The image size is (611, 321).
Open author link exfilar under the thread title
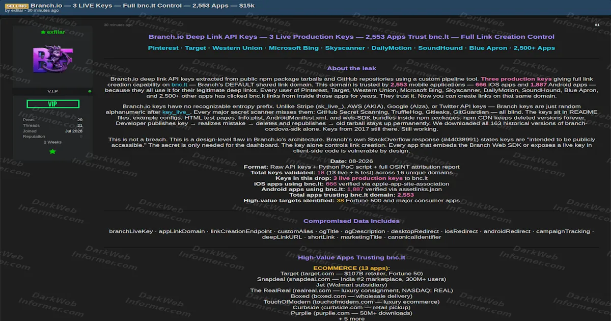tap(17, 11)
